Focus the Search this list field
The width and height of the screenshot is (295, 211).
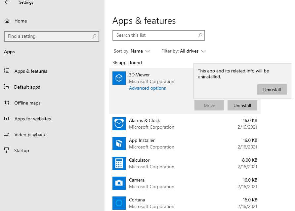point(159,35)
